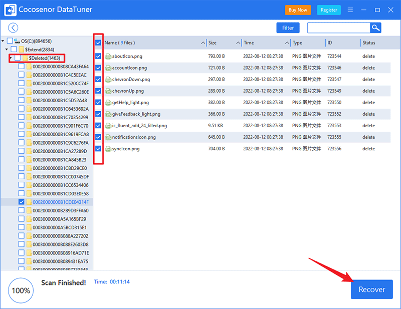Image resolution: width=401 pixels, height=309 pixels.
Task: Open the hamburger menu icon
Action: (350, 10)
